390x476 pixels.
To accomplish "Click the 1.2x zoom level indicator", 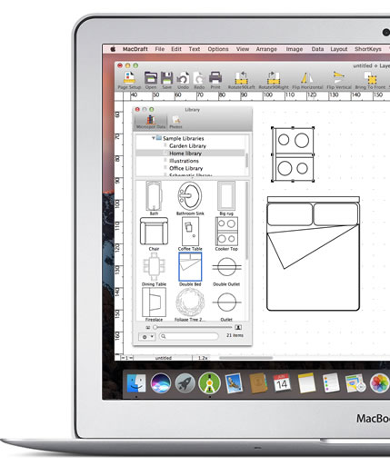I will coord(203,358).
